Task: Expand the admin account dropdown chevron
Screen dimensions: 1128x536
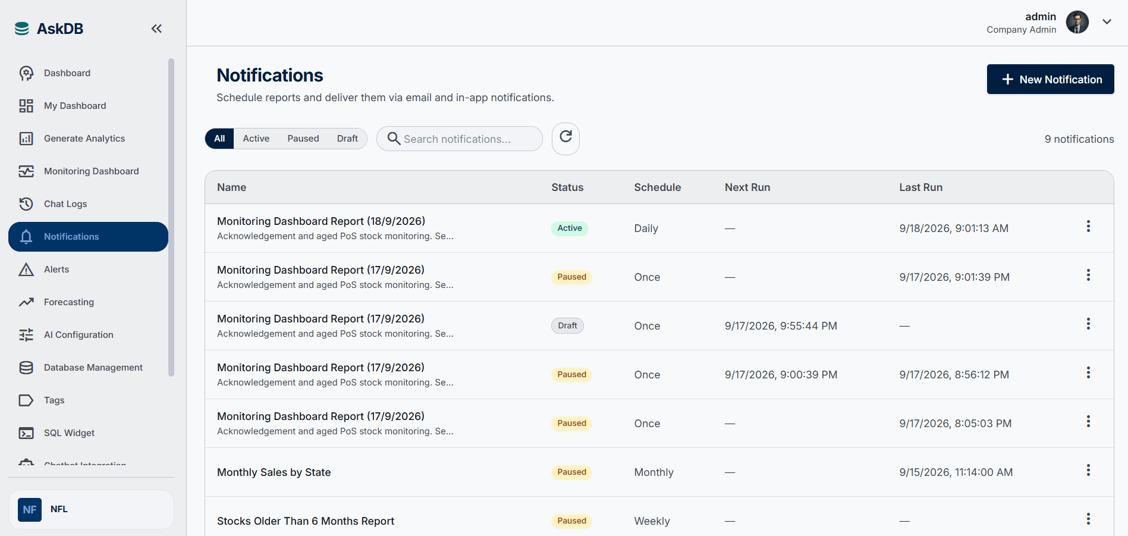Action: click(1107, 22)
